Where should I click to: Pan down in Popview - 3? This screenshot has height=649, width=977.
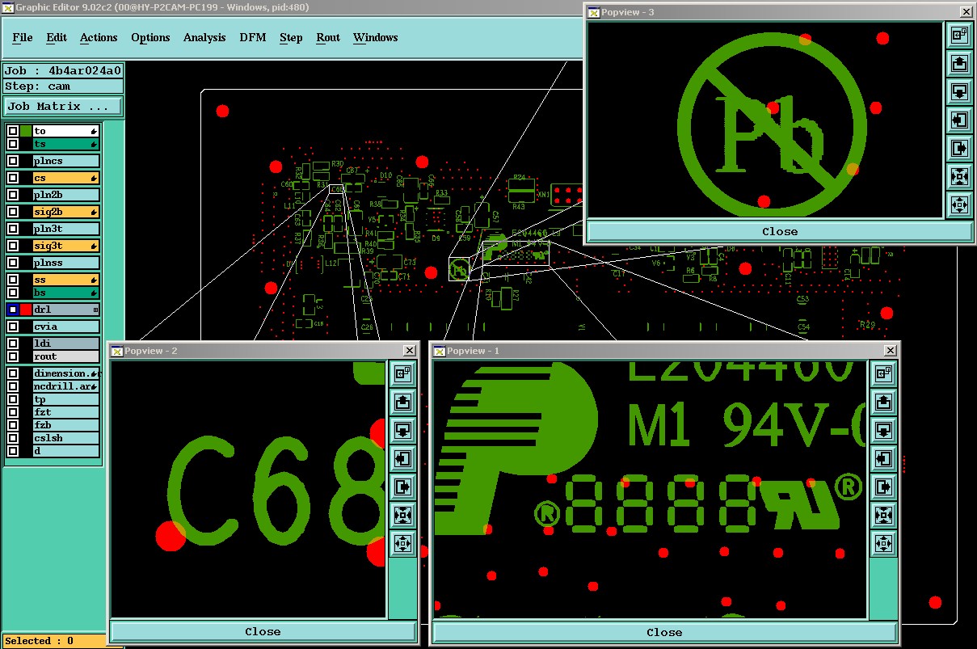[959, 92]
